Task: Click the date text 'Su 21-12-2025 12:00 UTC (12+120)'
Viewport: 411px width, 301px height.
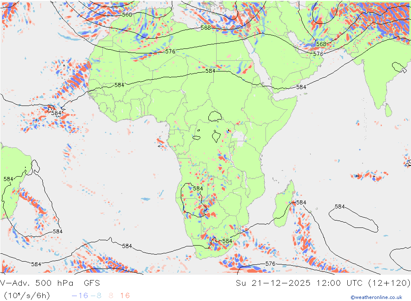Action: pyautogui.click(x=323, y=283)
